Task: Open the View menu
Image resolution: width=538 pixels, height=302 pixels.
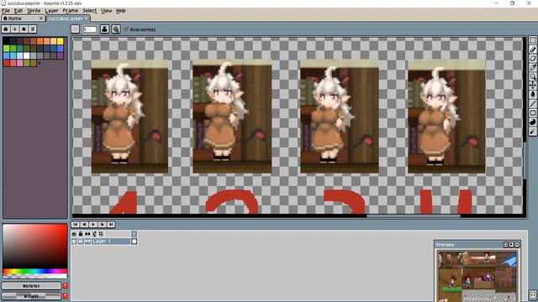Action: click(x=107, y=11)
